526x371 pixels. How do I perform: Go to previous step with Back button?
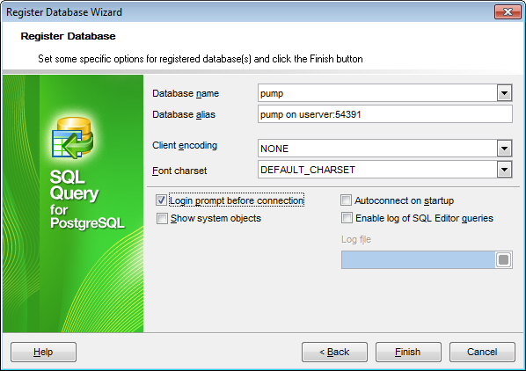pyautogui.click(x=334, y=352)
